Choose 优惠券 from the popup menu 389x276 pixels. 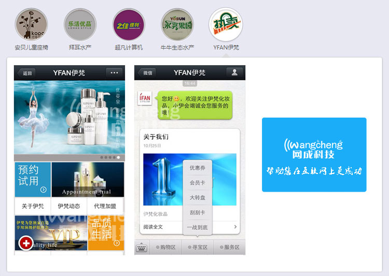[x=197, y=168]
